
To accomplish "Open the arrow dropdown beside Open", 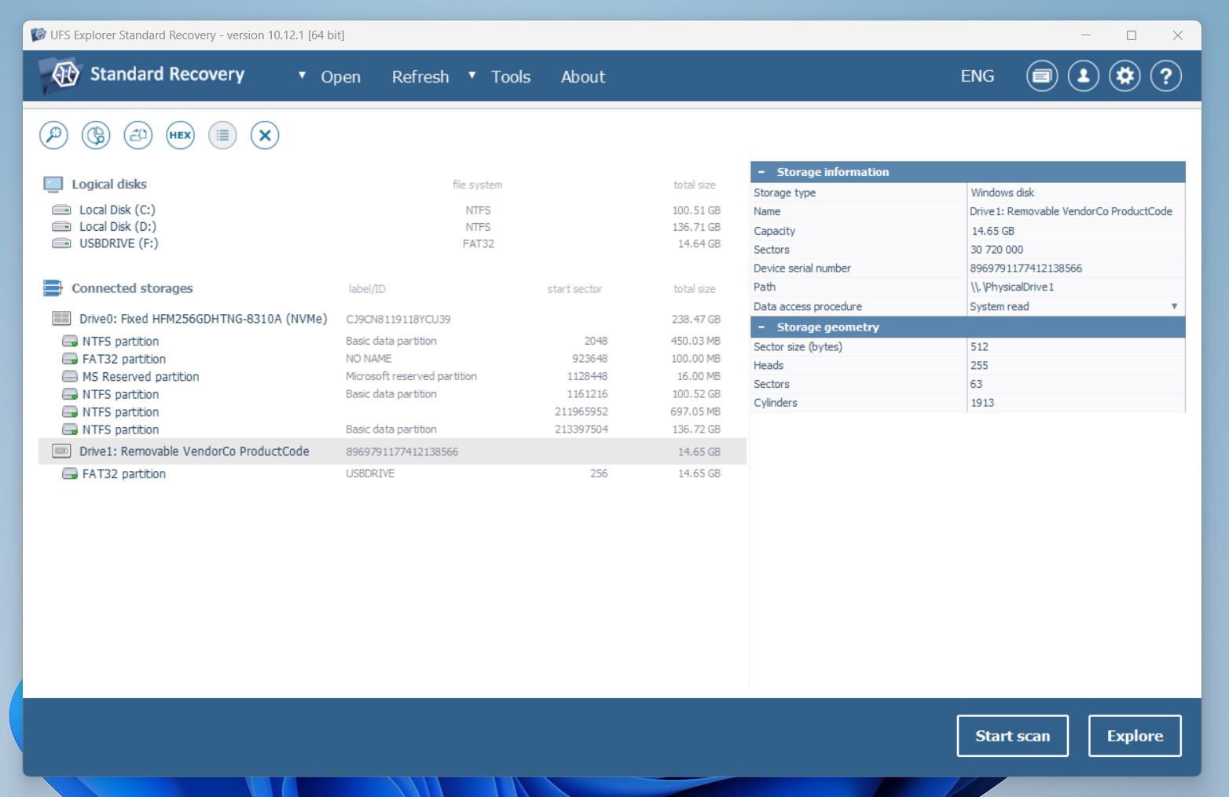I will pos(302,75).
